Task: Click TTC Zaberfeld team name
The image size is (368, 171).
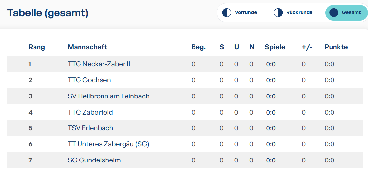Action: click(x=90, y=112)
